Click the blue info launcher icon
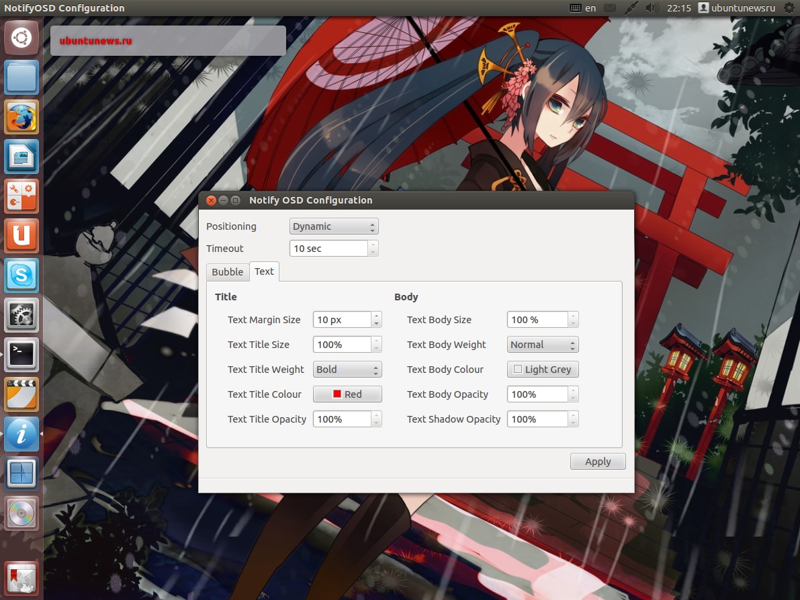 21,433
